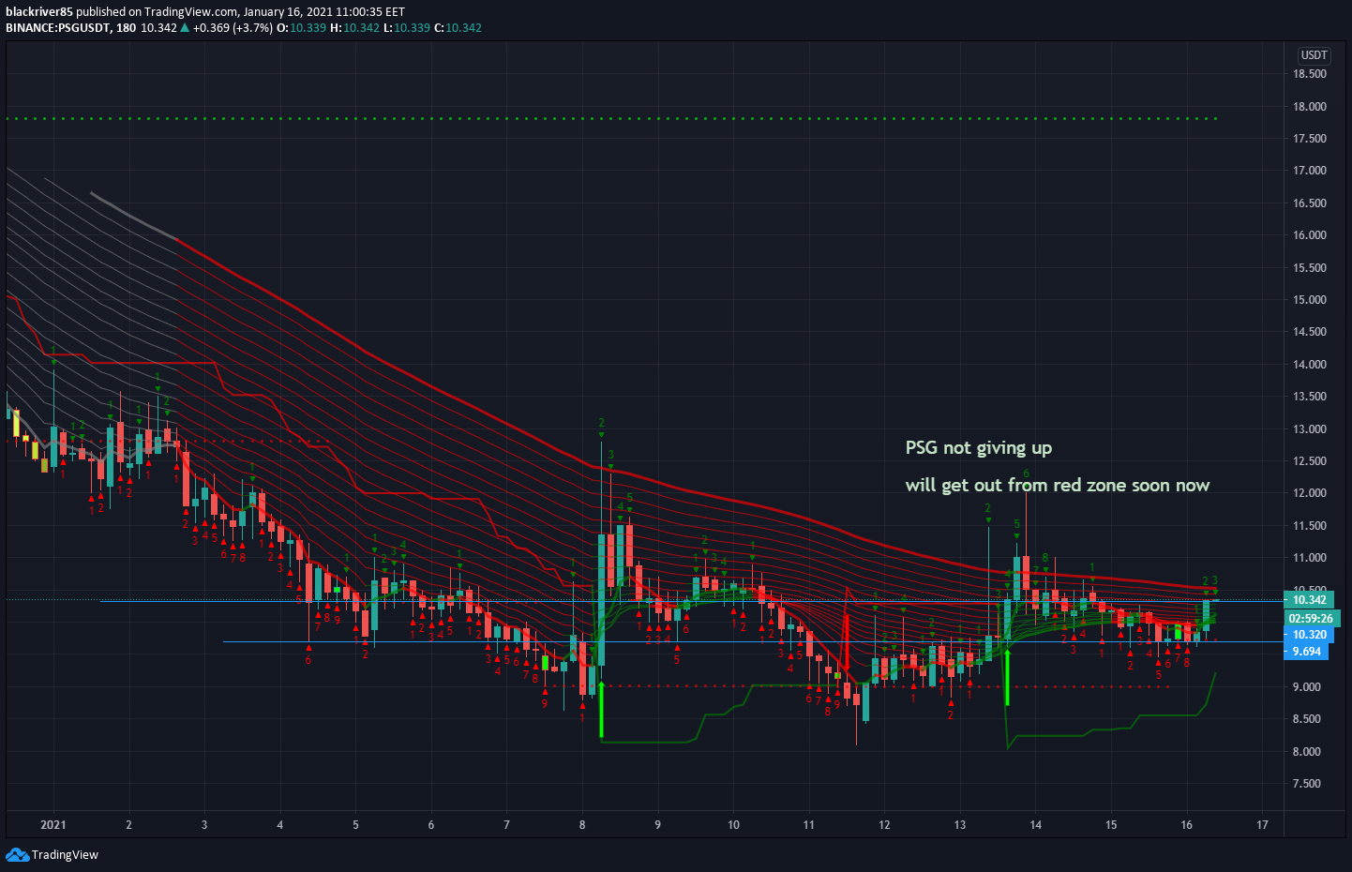Click the +0.369 (+3.7%) change value
This screenshot has width=1352, height=872.
233,28
